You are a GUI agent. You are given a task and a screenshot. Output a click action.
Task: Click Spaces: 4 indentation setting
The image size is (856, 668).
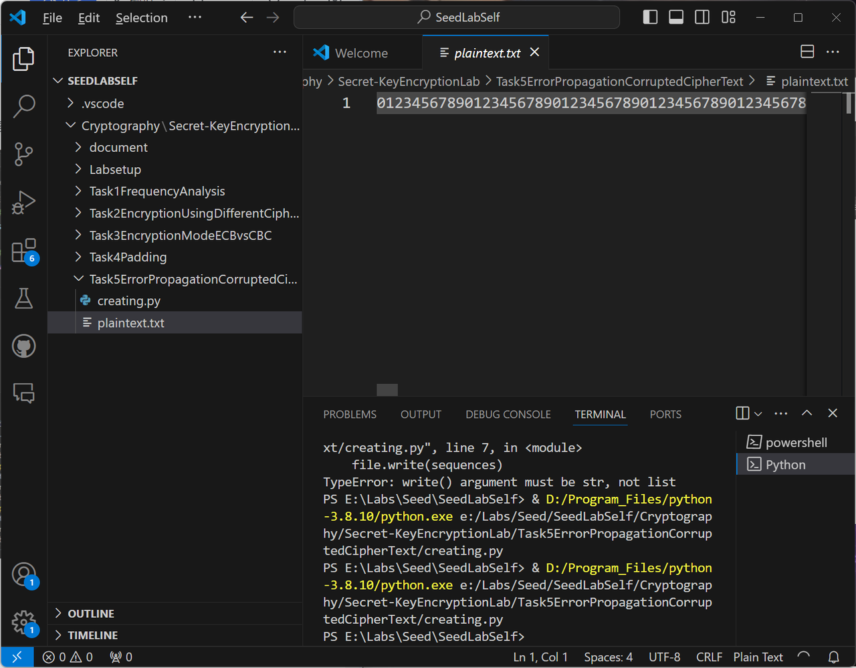coord(608,657)
